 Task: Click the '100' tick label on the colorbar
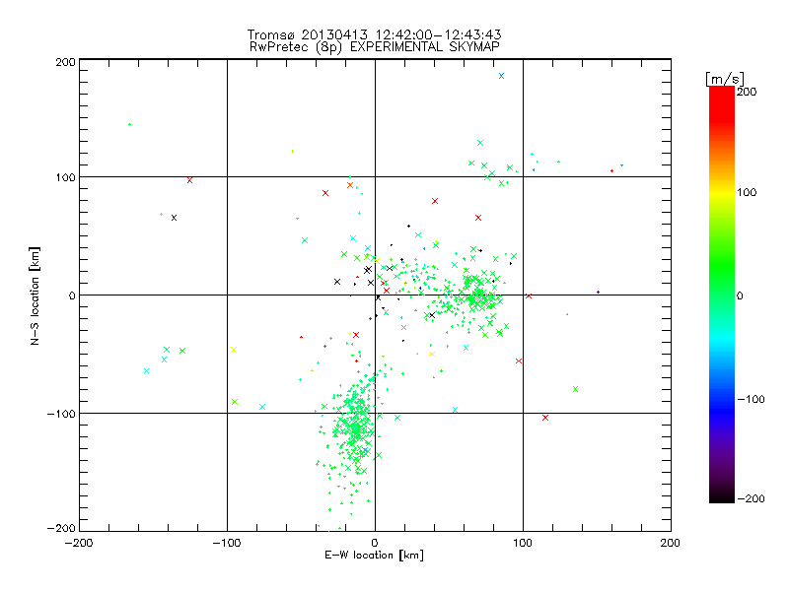pyautogui.click(x=747, y=192)
